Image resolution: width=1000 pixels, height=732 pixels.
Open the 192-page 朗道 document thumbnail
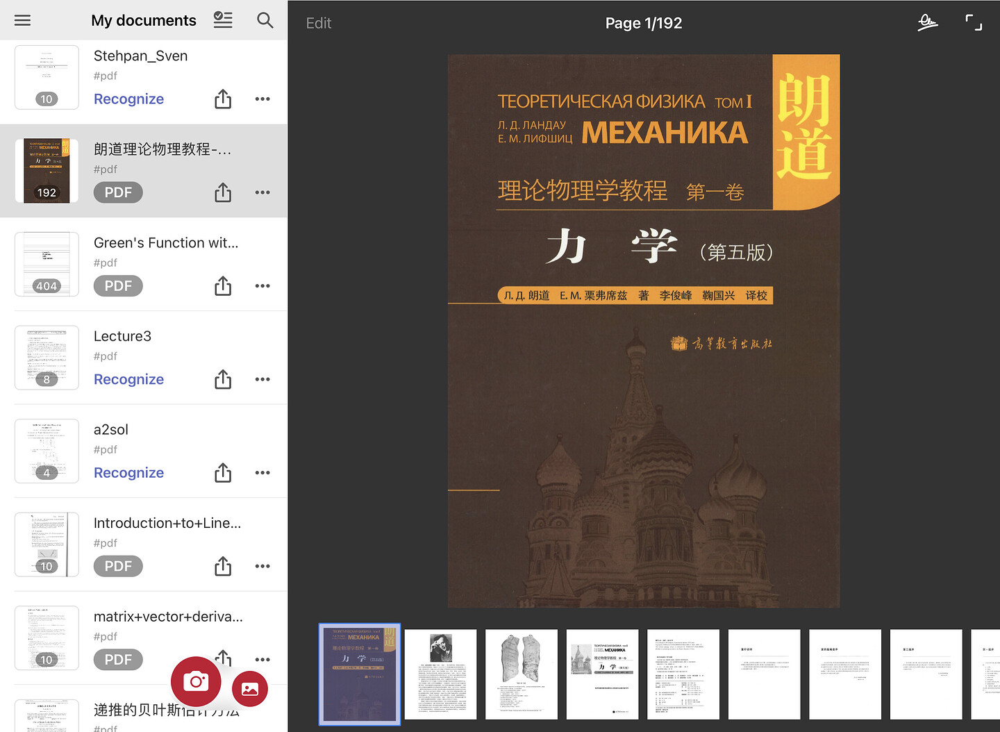47,171
